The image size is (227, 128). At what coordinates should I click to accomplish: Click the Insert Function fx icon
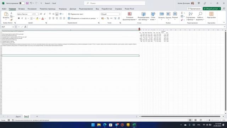(25, 27)
